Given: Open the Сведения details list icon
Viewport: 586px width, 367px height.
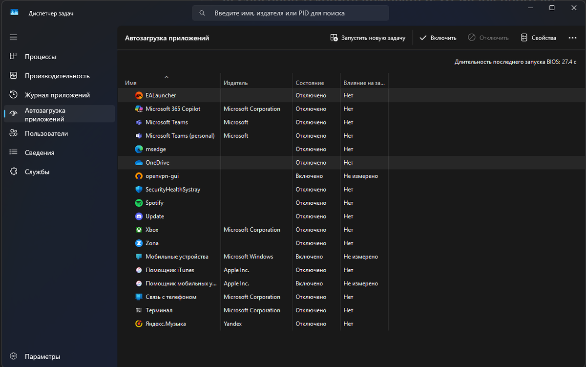Looking at the screenshot, I should click(x=14, y=152).
